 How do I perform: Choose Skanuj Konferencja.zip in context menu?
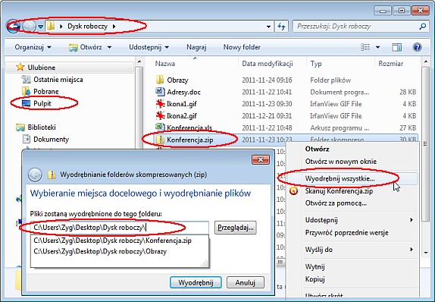[x=339, y=191]
